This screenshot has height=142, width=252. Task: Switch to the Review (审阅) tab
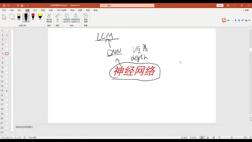click(72, 10)
